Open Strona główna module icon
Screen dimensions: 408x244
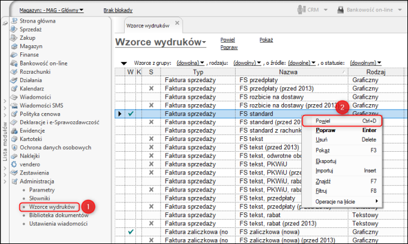pos(14,21)
